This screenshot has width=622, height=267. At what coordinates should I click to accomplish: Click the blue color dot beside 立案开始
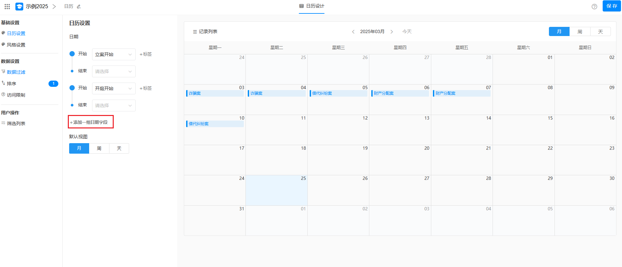point(72,54)
